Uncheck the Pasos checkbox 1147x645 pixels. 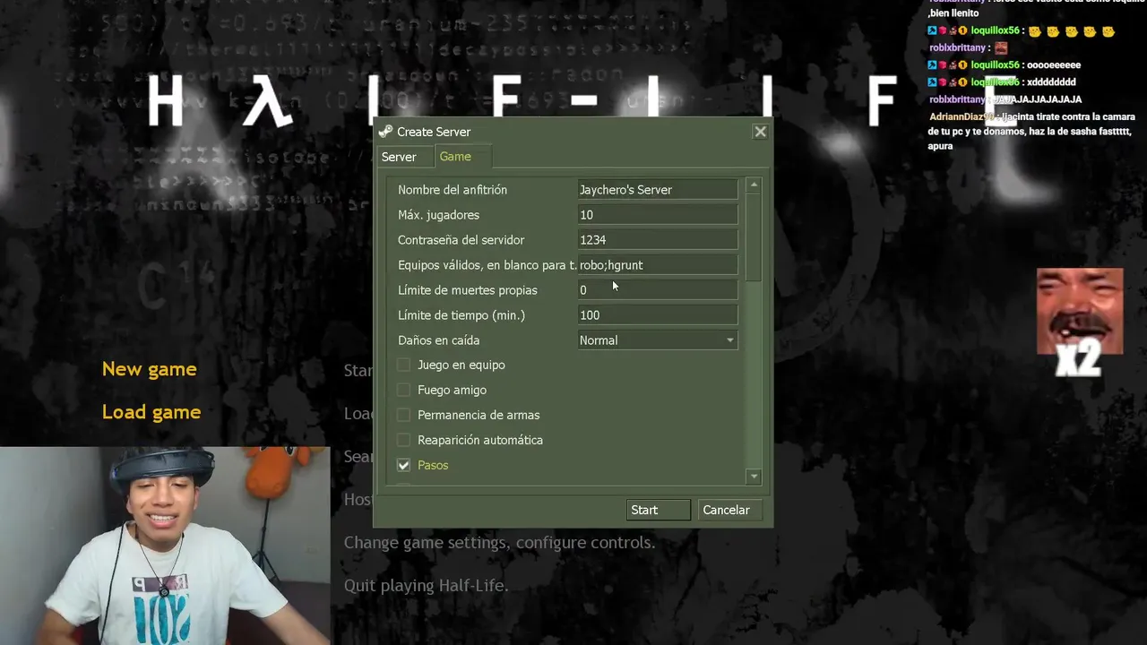403,465
